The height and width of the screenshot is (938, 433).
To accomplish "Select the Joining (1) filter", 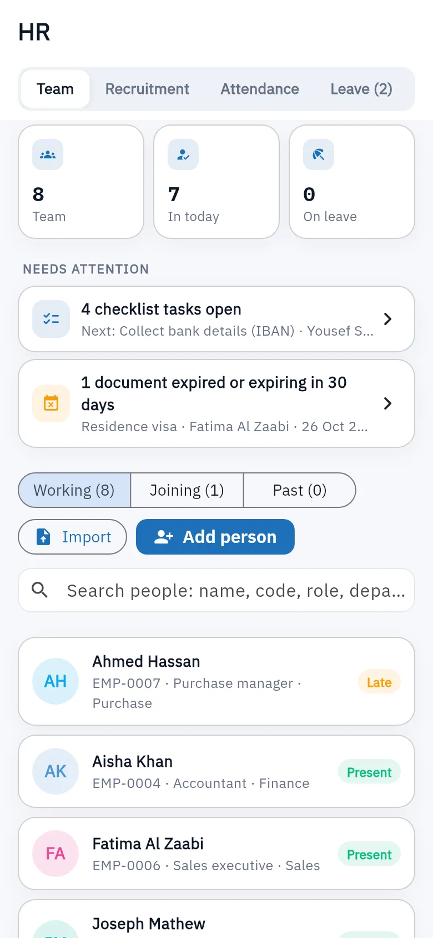I will tap(187, 490).
